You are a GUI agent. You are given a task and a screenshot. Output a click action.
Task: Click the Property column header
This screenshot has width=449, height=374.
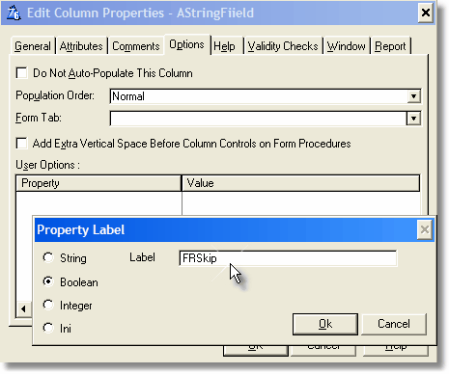pos(98,183)
